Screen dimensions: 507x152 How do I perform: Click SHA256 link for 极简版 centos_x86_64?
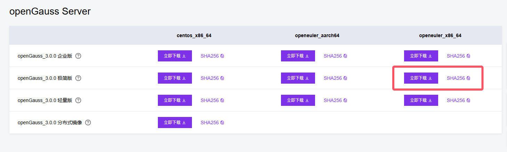click(x=209, y=78)
